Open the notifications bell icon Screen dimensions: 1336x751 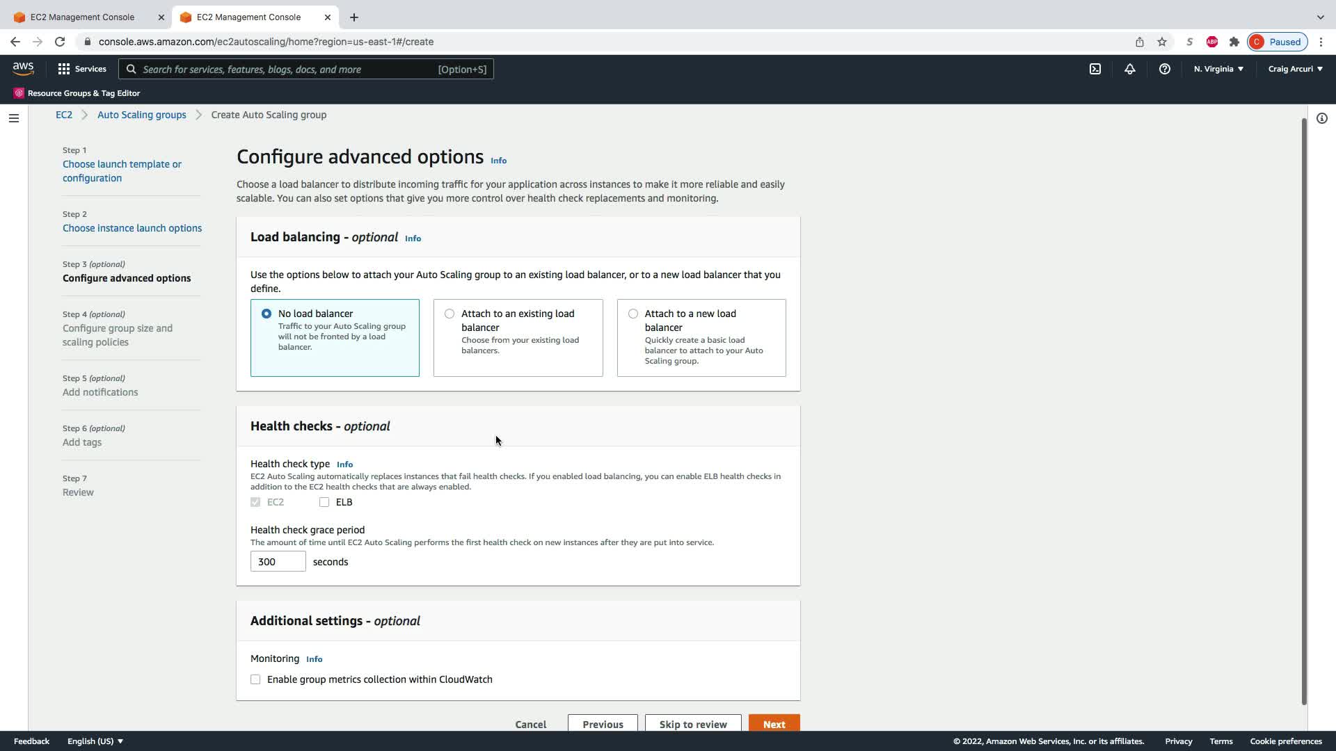click(x=1129, y=69)
